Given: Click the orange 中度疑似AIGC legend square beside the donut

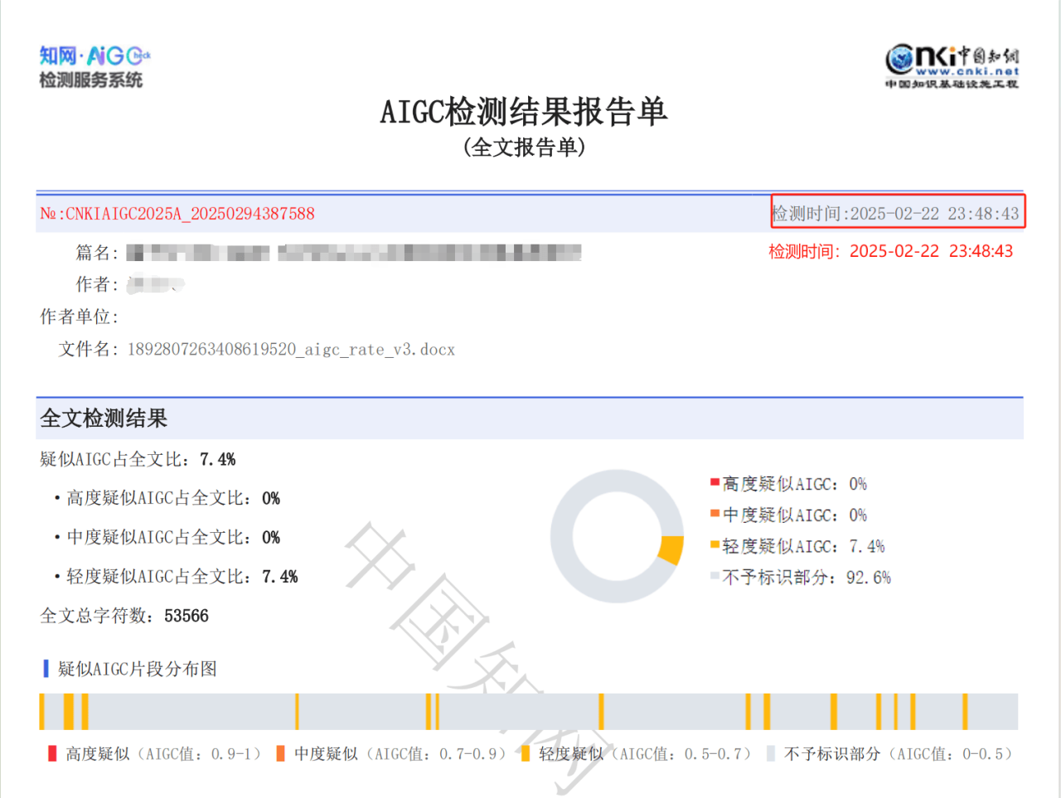Looking at the screenshot, I should [715, 514].
